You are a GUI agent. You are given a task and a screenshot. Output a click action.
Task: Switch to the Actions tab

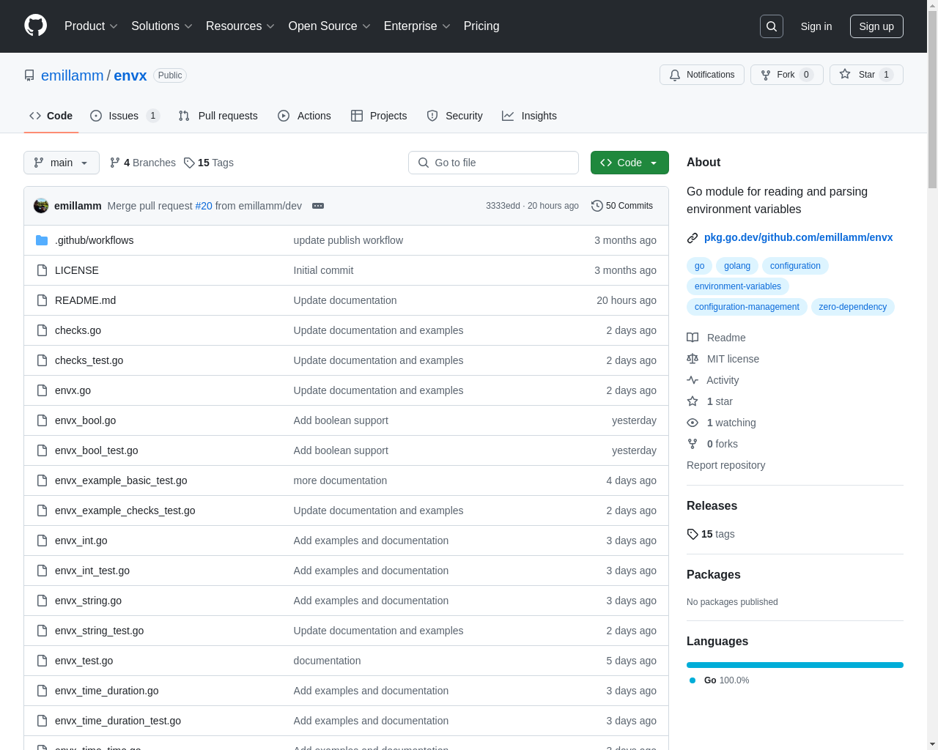pos(304,116)
